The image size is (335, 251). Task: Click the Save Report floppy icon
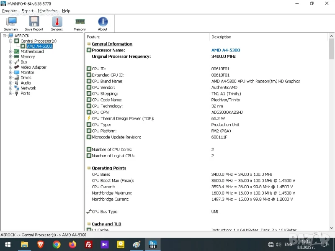[x=34, y=23]
